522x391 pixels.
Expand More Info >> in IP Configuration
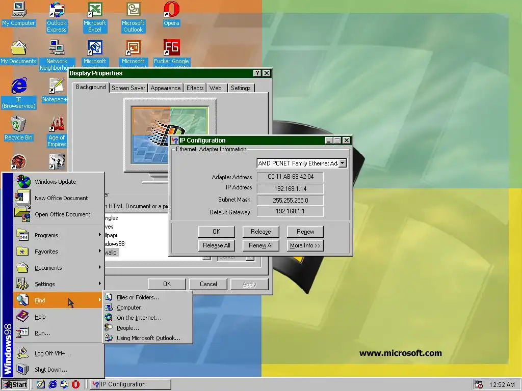[x=305, y=245]
